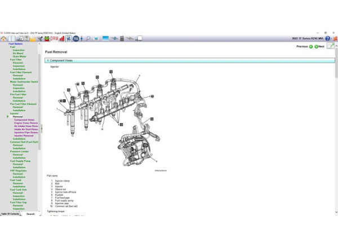
Task: Open the Injection Pipe Removal tree link
Action: coord(26,132)
